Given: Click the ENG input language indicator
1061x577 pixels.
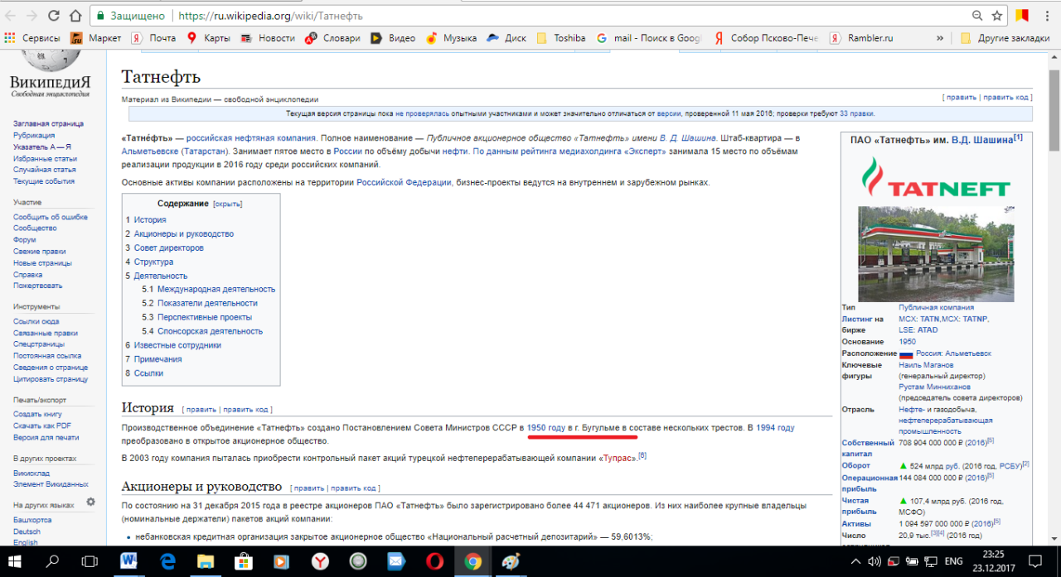Looking at the screenshot, I should [x=953, y=561].
